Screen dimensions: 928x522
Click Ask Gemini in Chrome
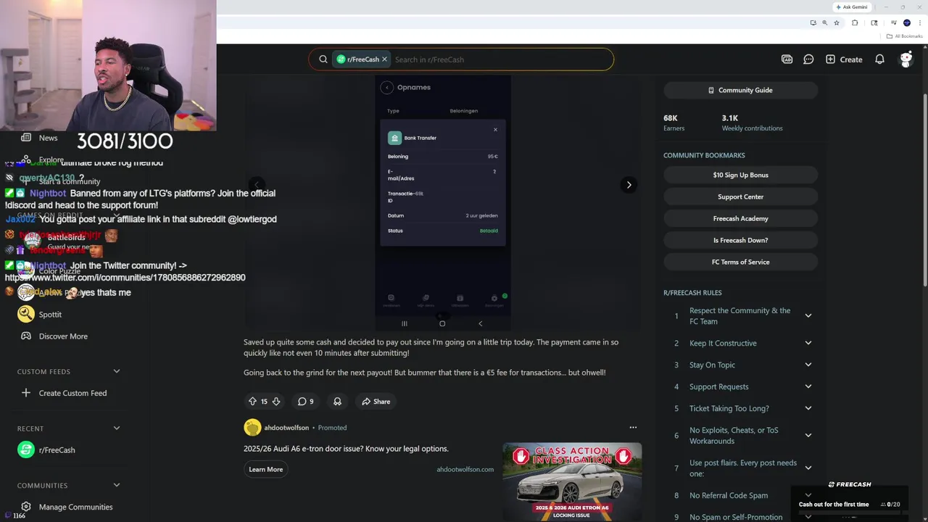(851, 7)
